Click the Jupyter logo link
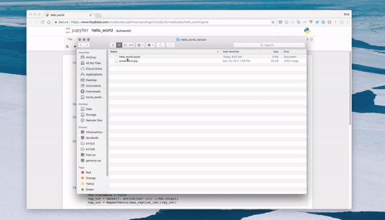 point(77,31)
